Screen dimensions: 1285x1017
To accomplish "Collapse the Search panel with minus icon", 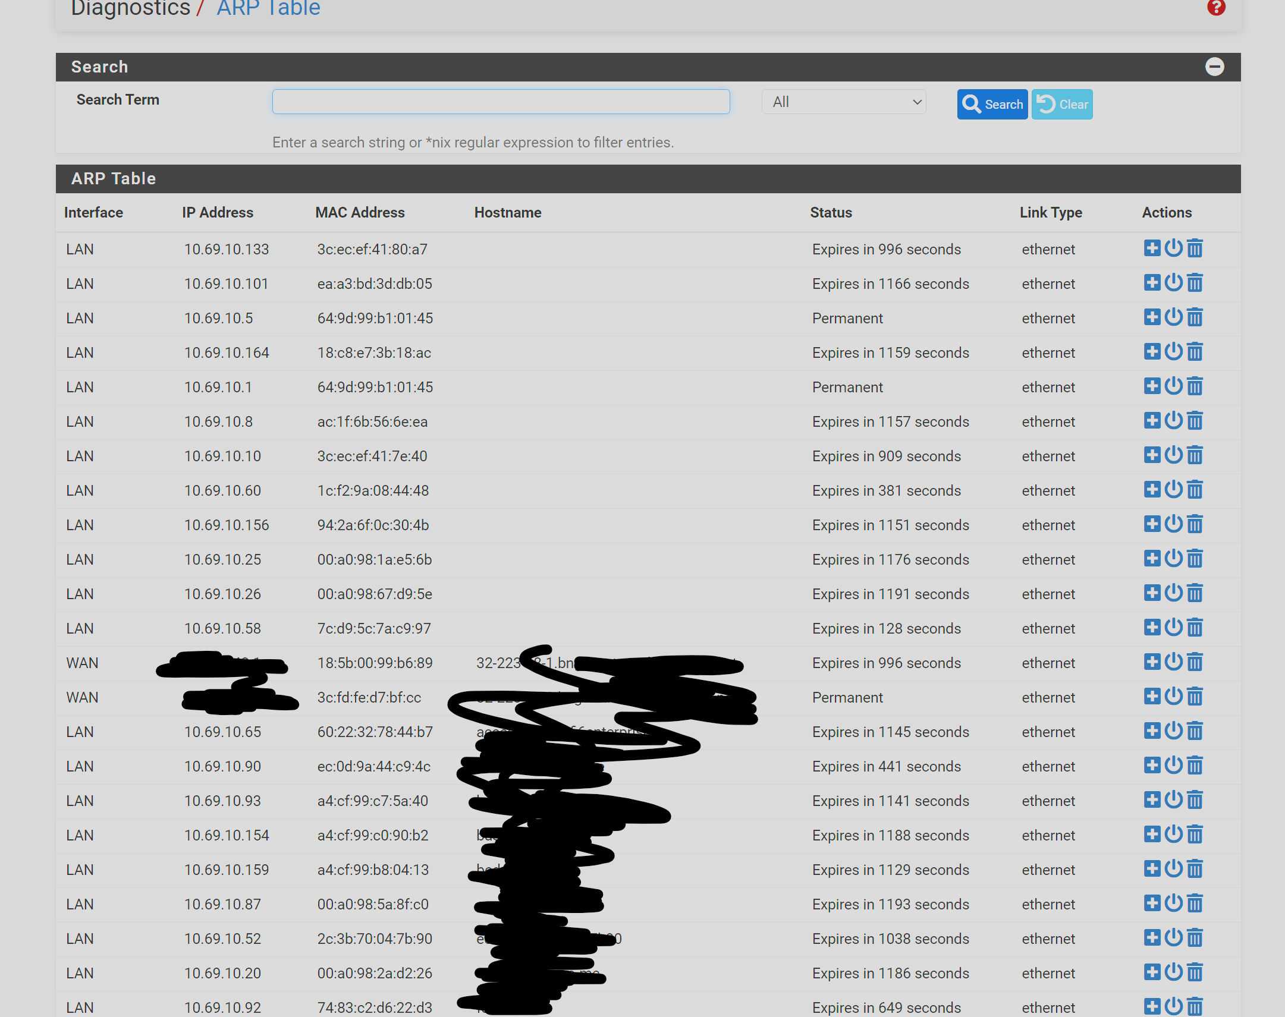I will (x=1215, y=67).
